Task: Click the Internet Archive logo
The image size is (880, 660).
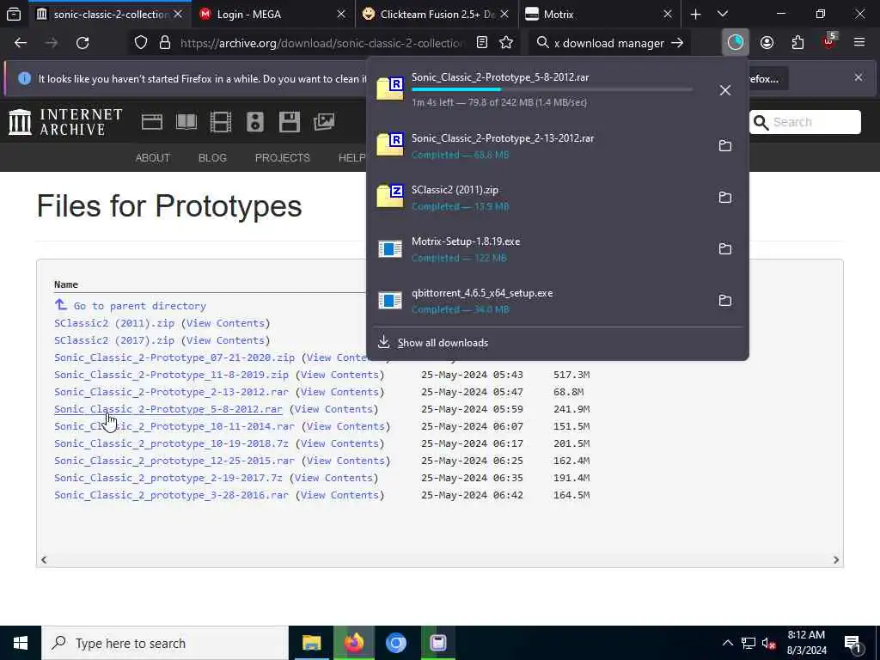Action: [x=65, y=122]
